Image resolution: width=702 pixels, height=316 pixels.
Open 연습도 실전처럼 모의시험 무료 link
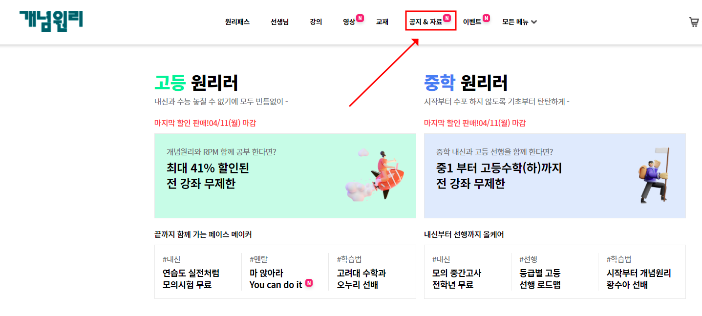click(x=191, y=278)
